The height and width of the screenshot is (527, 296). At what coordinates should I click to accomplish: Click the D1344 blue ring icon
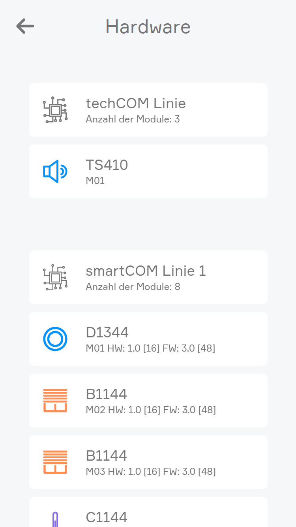pos(55,339)
